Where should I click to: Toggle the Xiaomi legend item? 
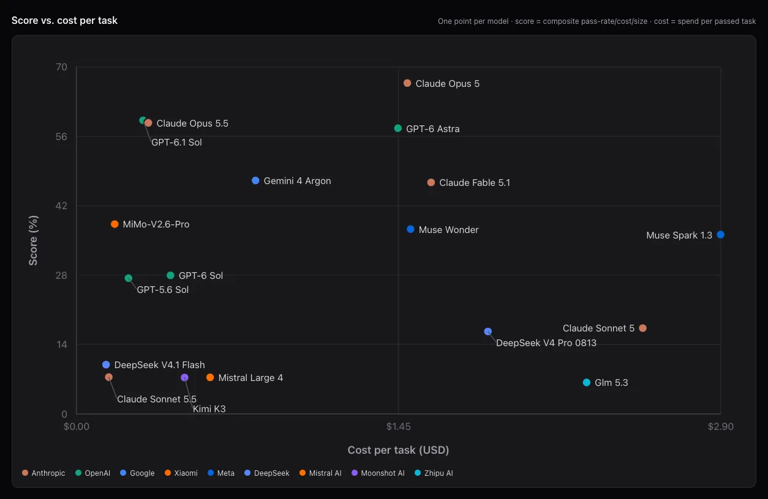coord(181,473)
